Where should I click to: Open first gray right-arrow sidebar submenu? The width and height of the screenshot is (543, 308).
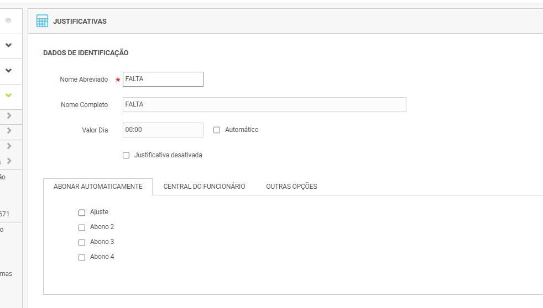9,116
